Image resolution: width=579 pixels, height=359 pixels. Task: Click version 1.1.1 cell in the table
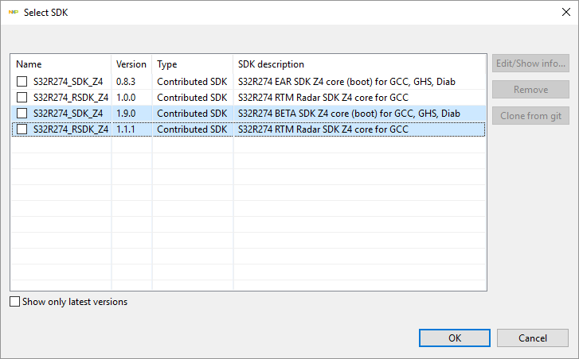[x=127, y=129]
